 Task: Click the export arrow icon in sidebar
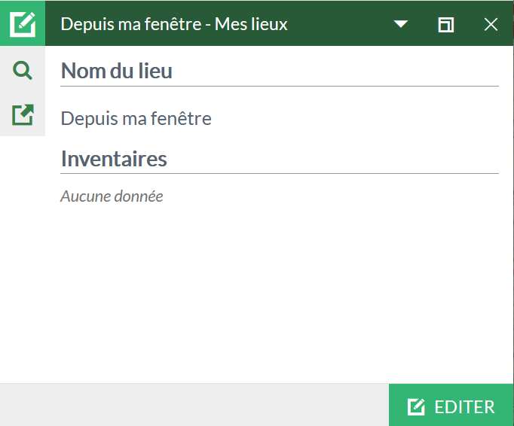coord(23,115)
